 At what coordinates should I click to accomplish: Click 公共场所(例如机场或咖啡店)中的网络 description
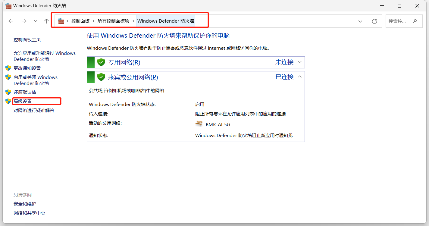[127, 90]
